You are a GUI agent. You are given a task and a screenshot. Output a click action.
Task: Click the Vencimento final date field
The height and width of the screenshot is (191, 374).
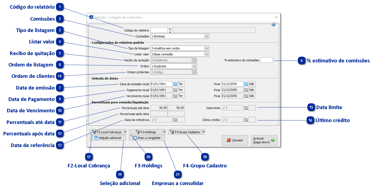[x=232, y=96]
